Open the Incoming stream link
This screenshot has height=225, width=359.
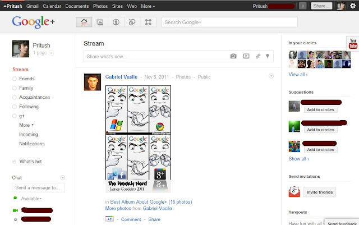(29, 135)
